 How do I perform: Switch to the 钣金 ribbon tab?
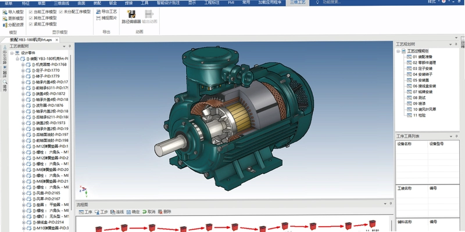(x=113, y=2)
